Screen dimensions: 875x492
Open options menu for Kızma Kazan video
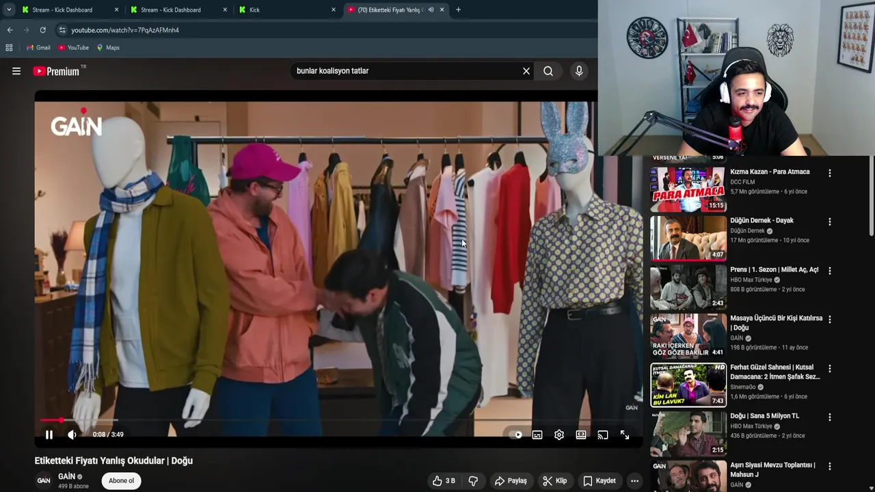point(830,174)
